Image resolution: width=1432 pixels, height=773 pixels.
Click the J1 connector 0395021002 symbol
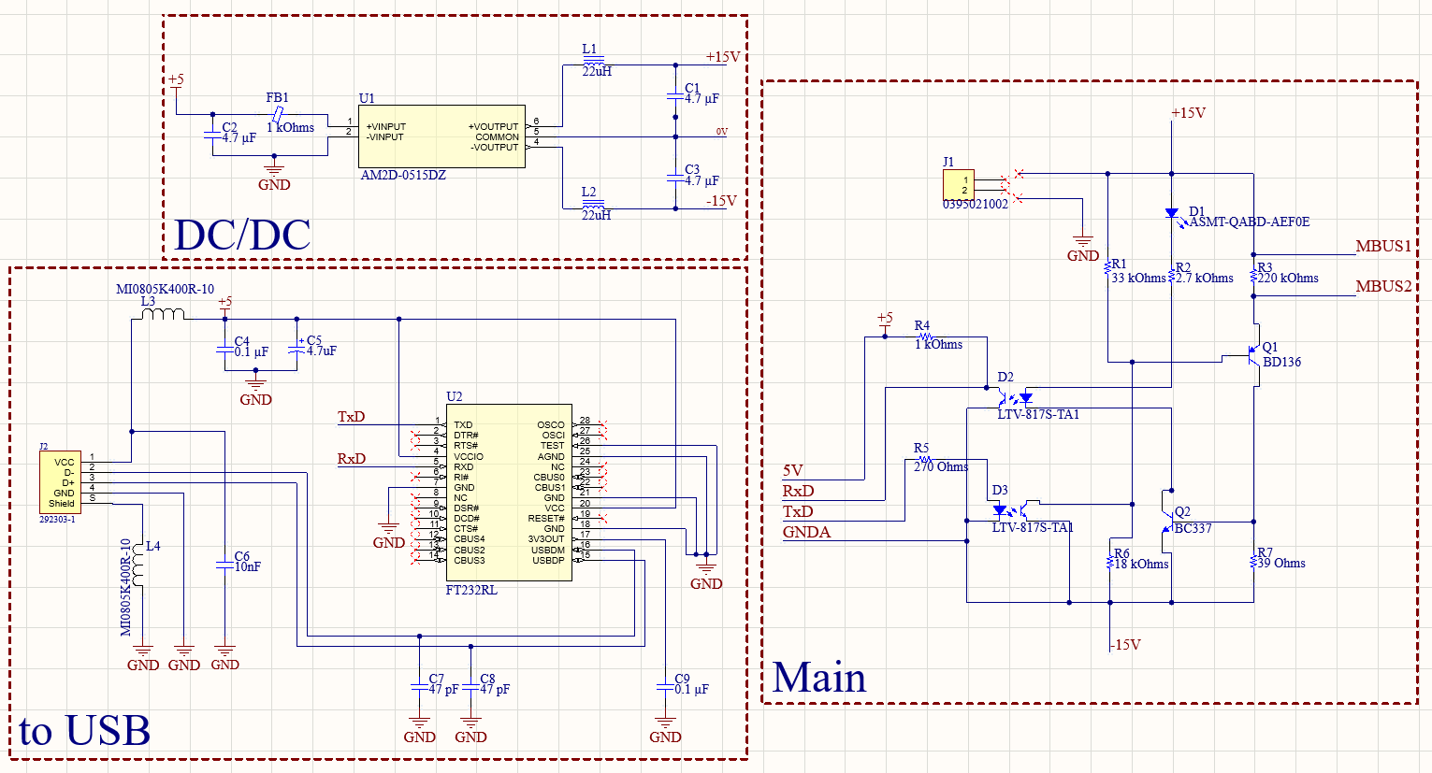click(958, 184)
